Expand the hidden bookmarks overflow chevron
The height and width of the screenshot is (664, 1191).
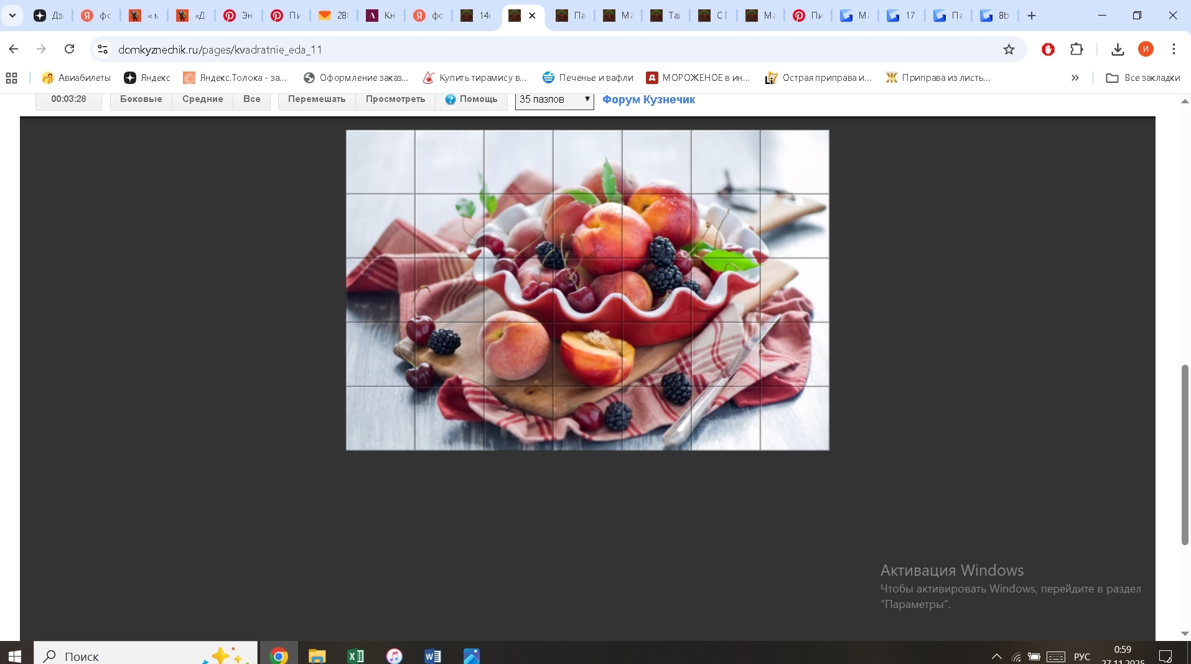1075,78
